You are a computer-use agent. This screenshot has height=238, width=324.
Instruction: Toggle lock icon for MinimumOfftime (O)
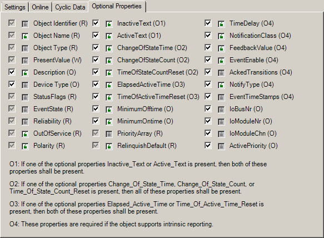[x=109, y=110]
